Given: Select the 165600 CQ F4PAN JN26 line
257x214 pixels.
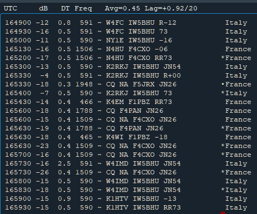Looking at the screenshot, I should coord(128,111).
